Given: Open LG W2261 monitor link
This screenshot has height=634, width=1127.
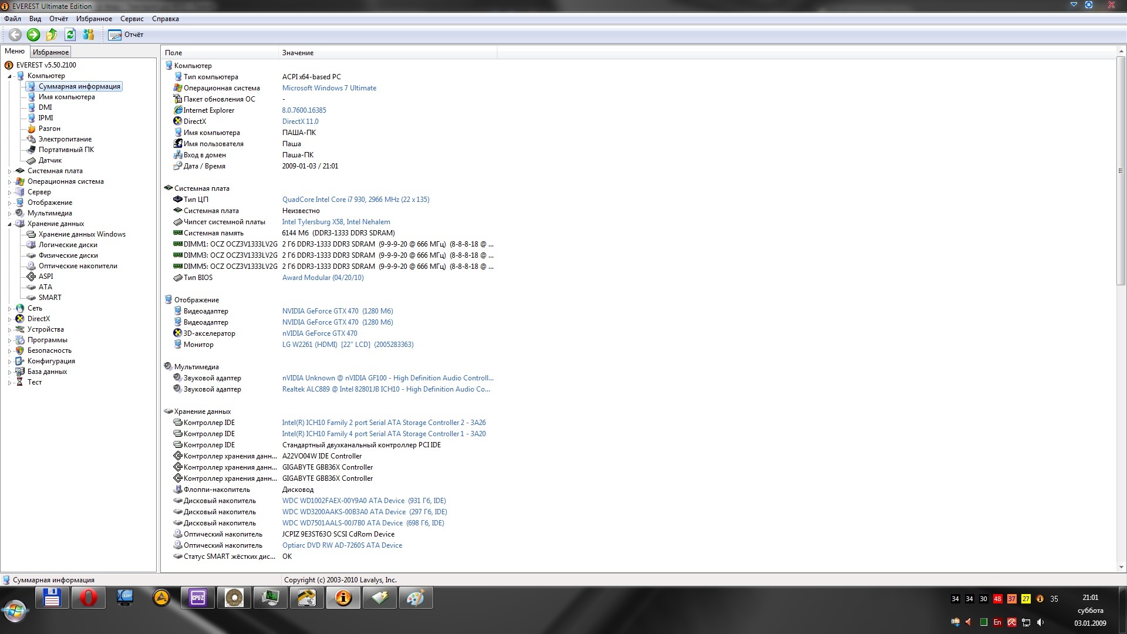Looking at the screenshot, I should 347,345.
